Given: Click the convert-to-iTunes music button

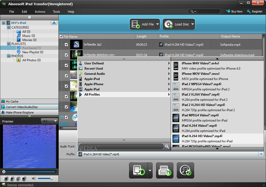Looking at the screenshot, I should tap(185, 171).
